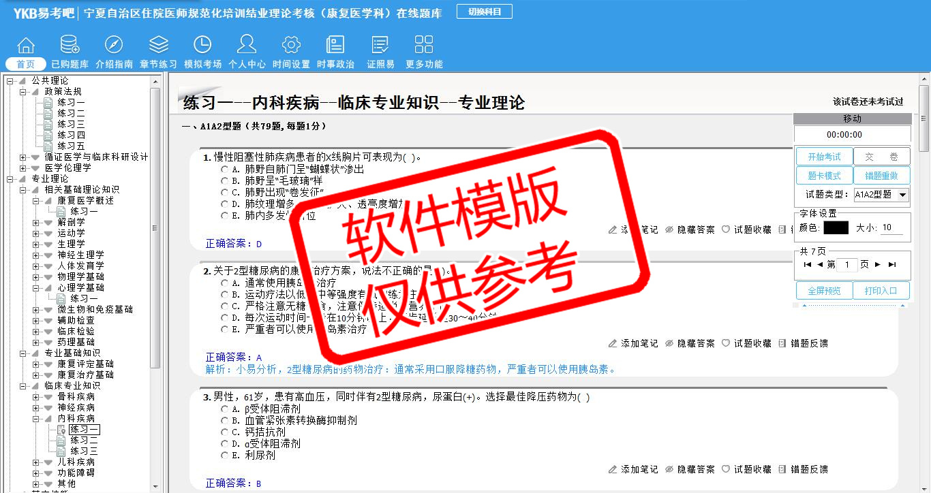
Task: Open the 试题类型 A1A2型题 dropdown
Action: point(881,195)
